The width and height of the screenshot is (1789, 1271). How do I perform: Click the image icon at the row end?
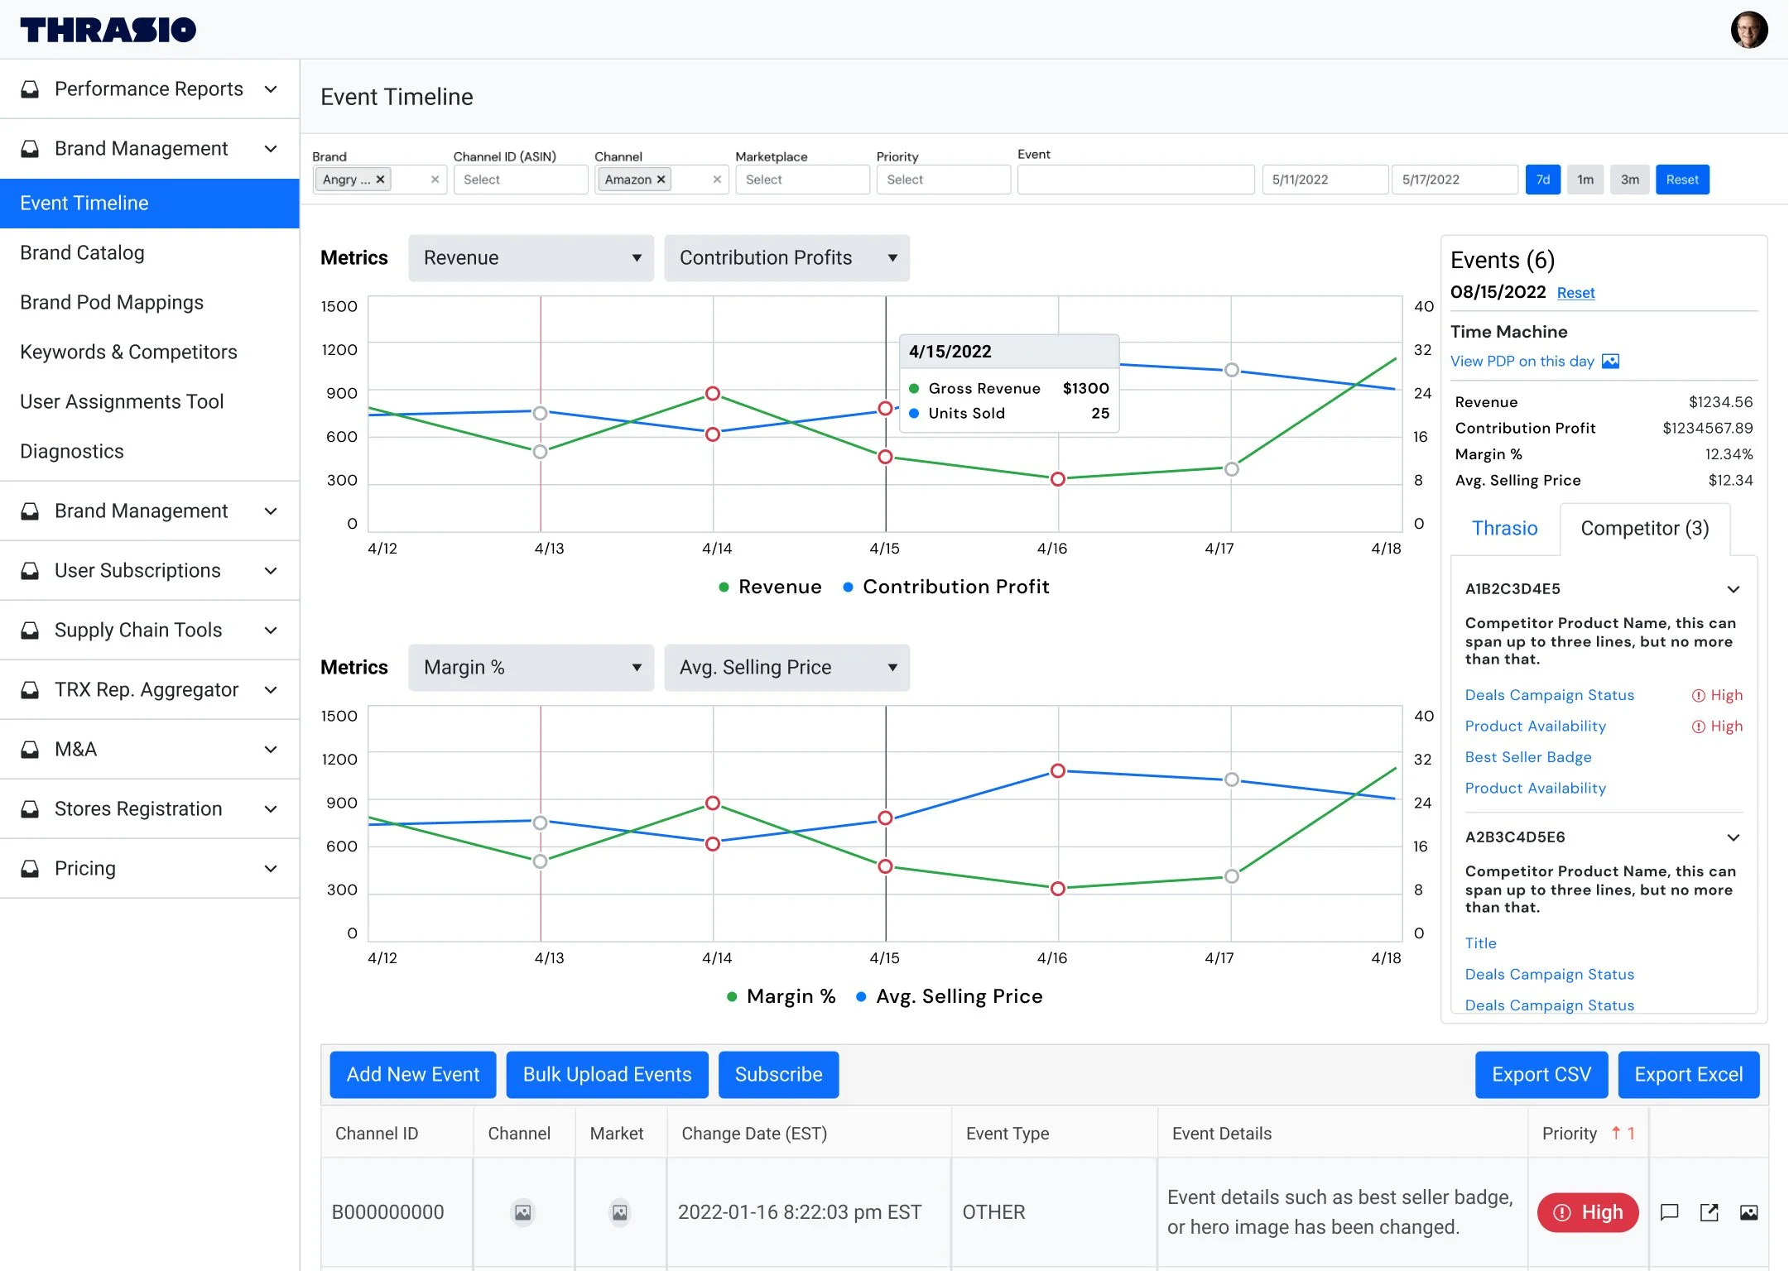(x=1748, y=1212)
